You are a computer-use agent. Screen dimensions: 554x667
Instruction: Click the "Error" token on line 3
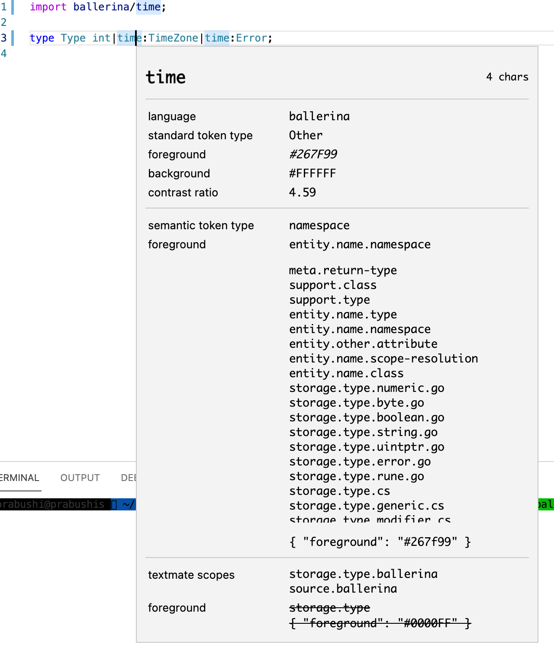coord(251,38)
